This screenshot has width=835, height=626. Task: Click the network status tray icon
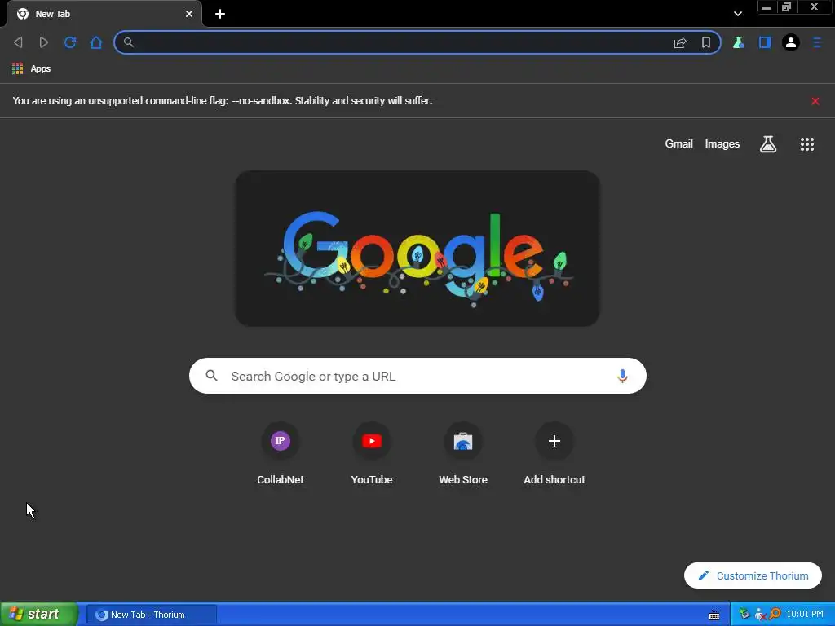[760, 615]
